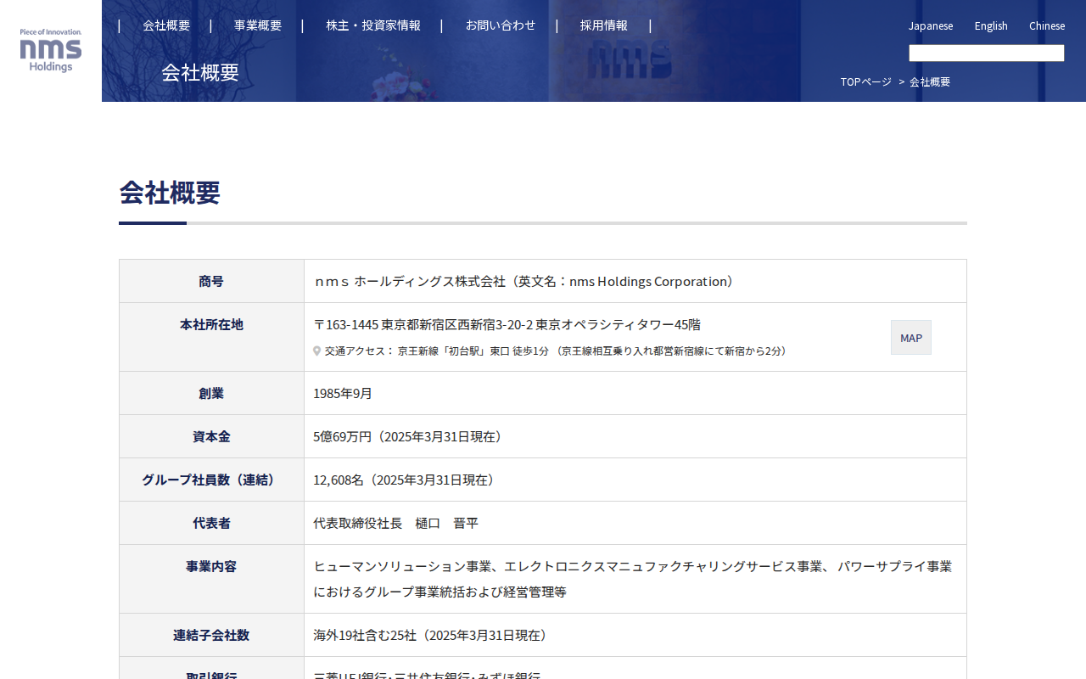Click the MAP button for headquarters address
The height and width of the screenshot is (679, 1086).
tap(911, 338)
